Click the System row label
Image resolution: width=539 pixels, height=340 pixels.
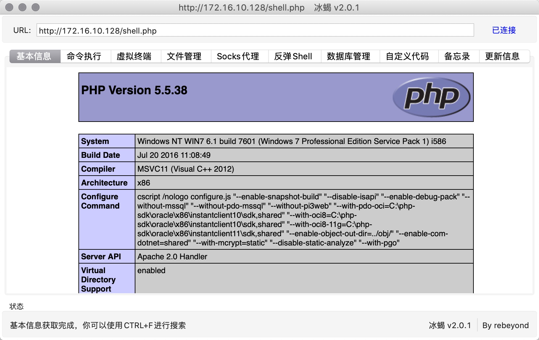[x=95, y=141]
